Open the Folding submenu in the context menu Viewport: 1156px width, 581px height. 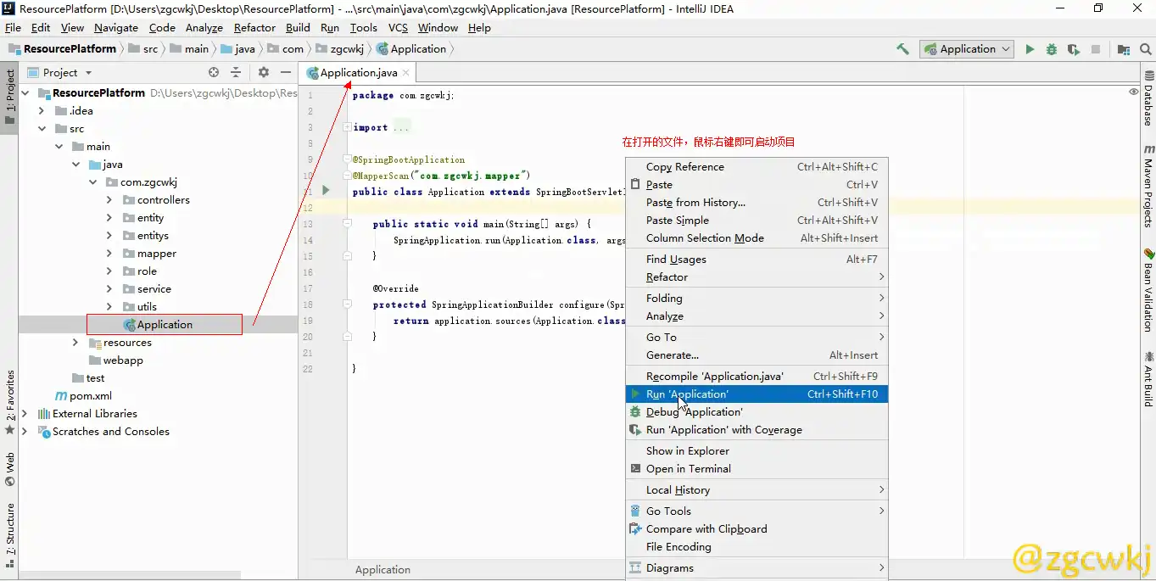757,299
